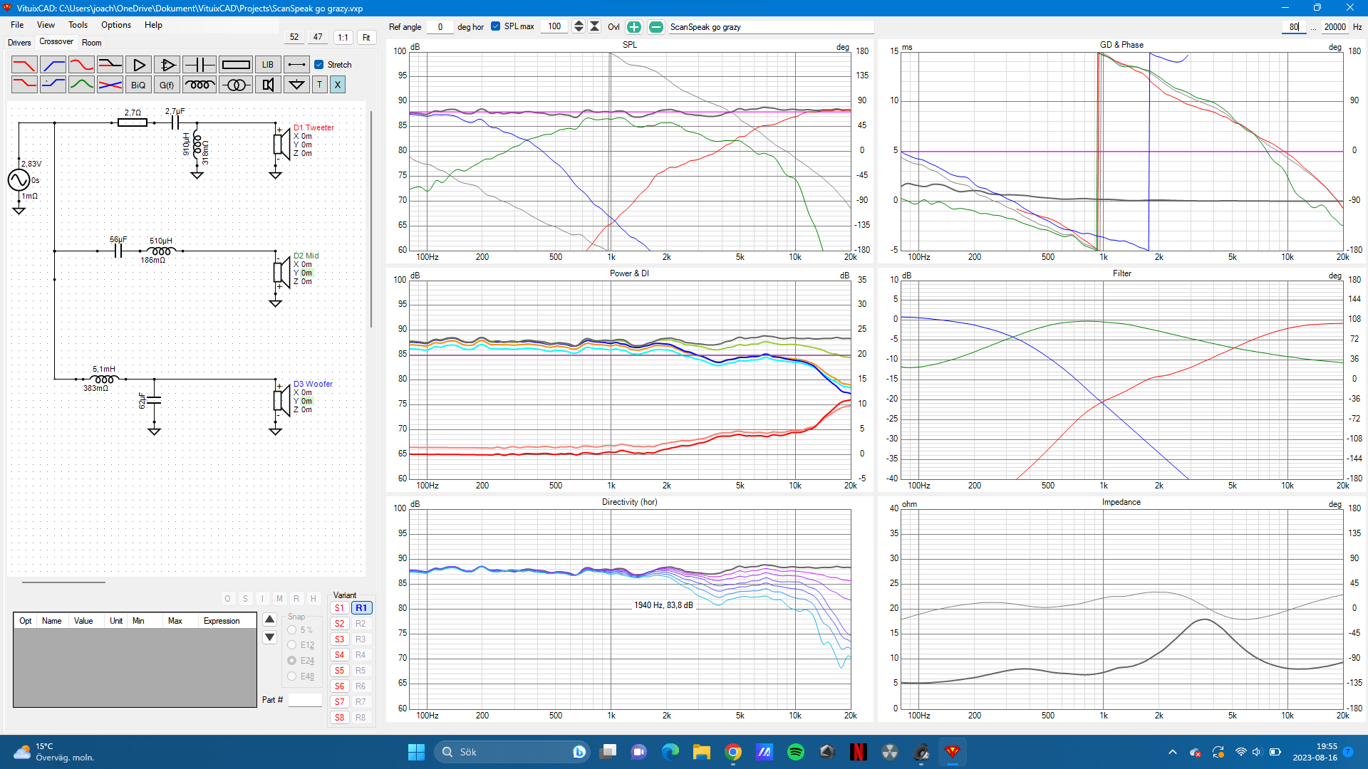This screenshot has width=1368, height=769.
Task: Open Spotify from the taskbar
Action: point(796,752)
